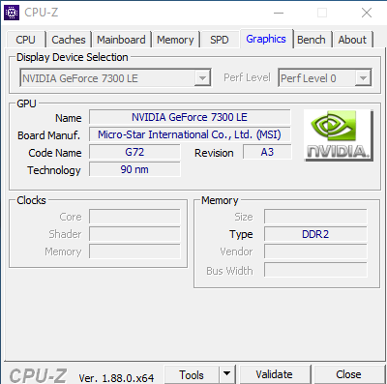Click the Tools button

pyautogui.click(x=192, y=375)
